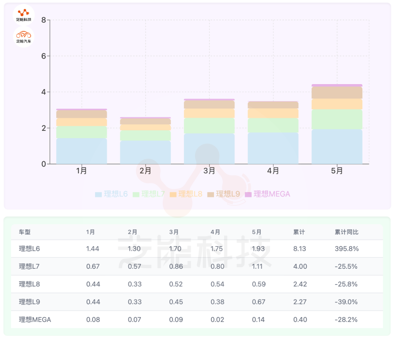The height and width of the screenshot is (339, 395).
Task: Select the green 理想L7 segment of the 5月 bar
Action: point(337,119)
